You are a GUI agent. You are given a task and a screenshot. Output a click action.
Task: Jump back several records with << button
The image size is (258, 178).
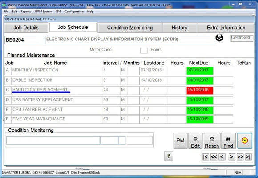pyautogui.click(x=214, y=157)
